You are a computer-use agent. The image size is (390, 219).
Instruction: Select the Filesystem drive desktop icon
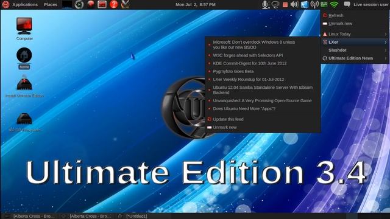coord(24,122)
